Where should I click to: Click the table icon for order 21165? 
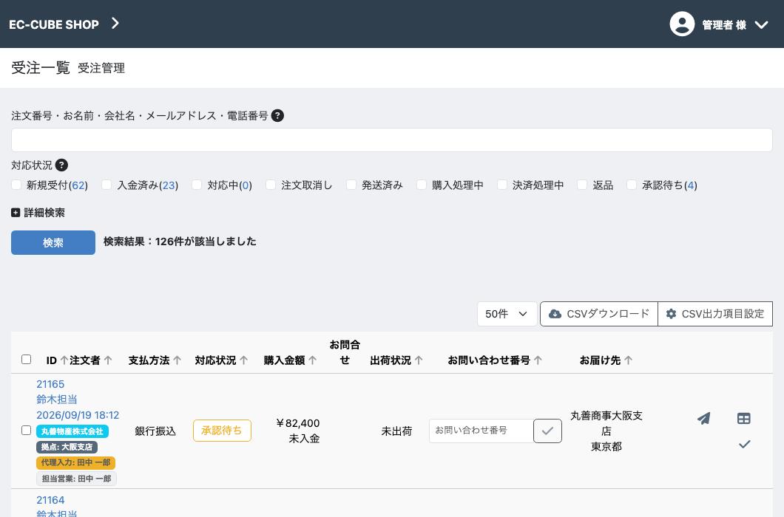tap(743, 418)
